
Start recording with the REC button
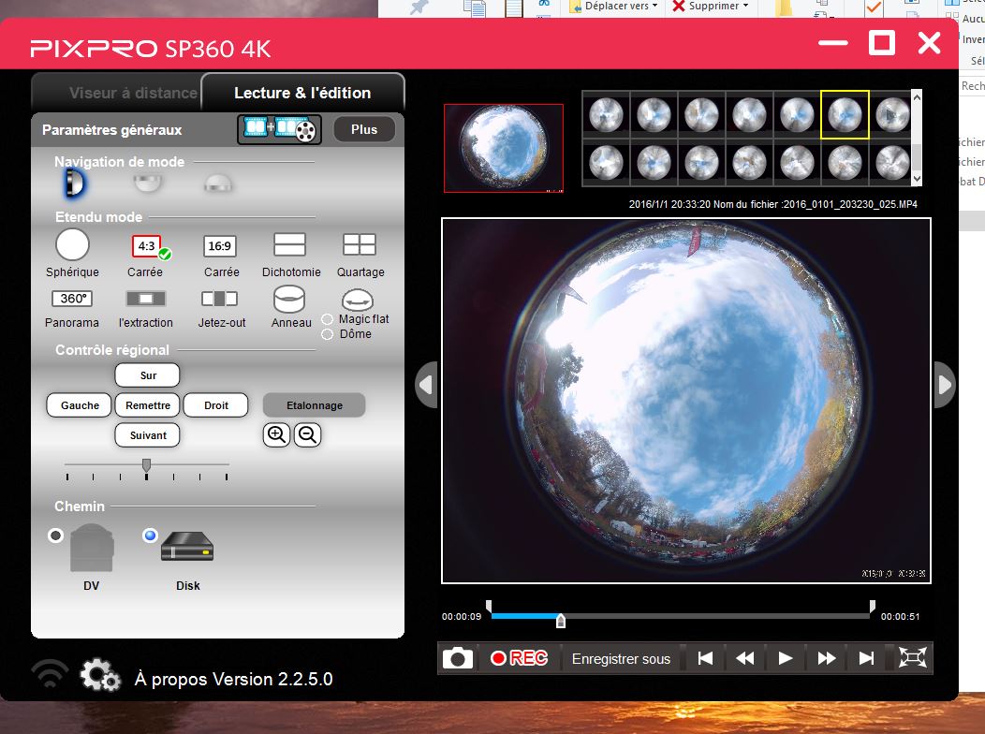click(519, 658)
